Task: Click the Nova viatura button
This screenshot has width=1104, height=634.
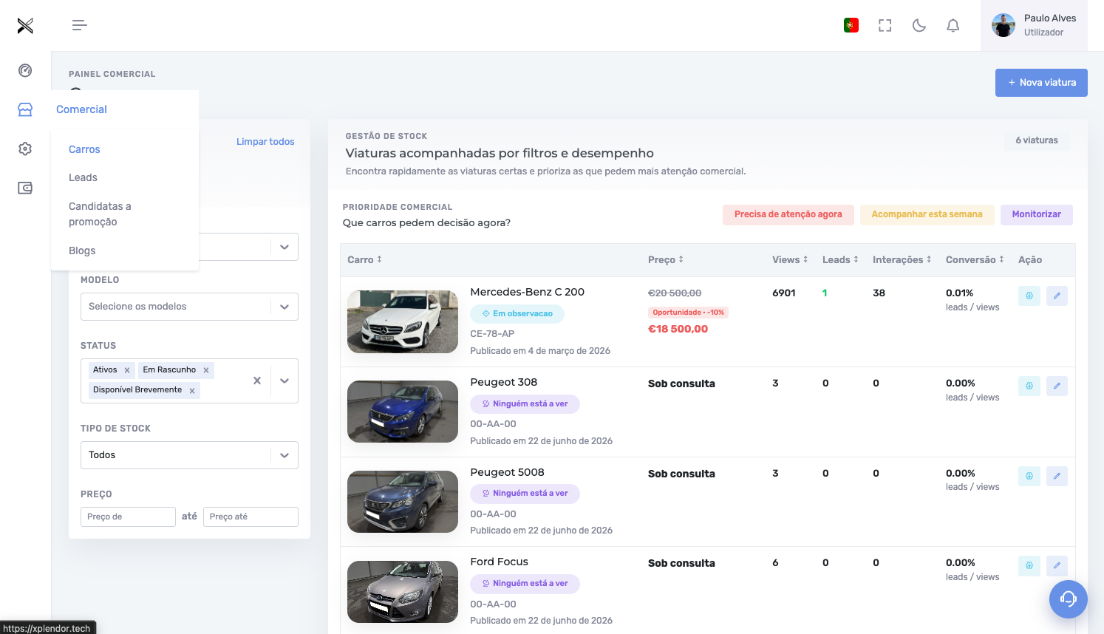Action: (x=1041, y=83)
